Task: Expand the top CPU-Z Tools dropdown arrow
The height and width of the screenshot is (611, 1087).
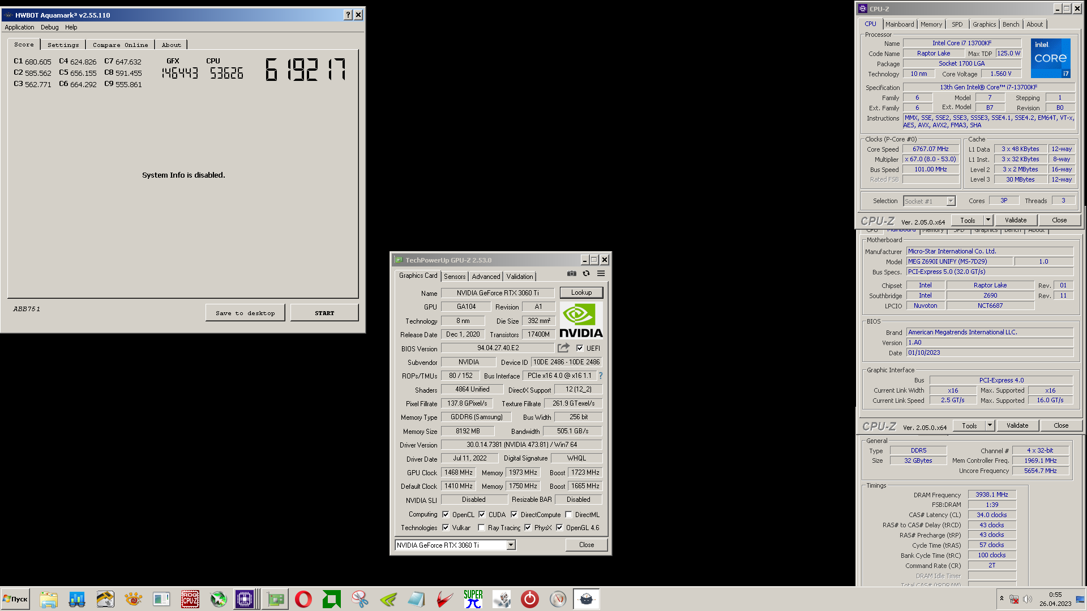Action: 988,220
